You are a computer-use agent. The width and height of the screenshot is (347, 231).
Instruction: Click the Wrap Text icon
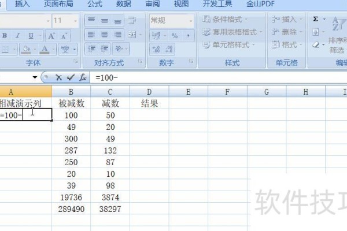[x=132, y=21]
